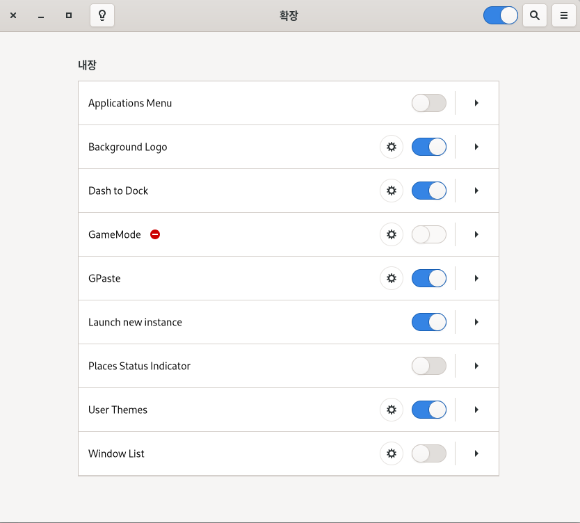The width and height of the screenshot is (580, 523).
Task: Turn off Launch new instance extension
Action: tap(428, 322)
